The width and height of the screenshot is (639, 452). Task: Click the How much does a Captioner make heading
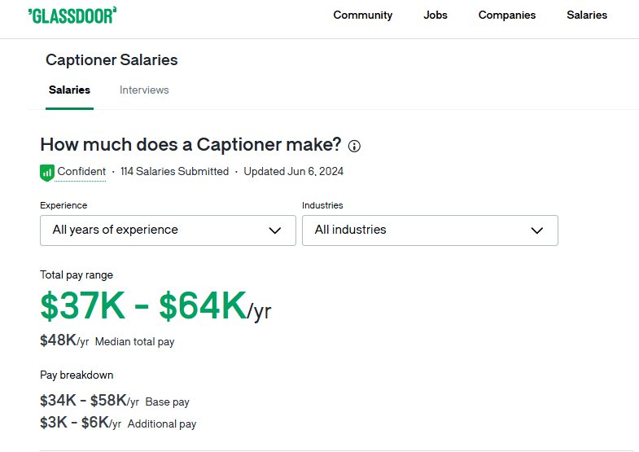190,145
